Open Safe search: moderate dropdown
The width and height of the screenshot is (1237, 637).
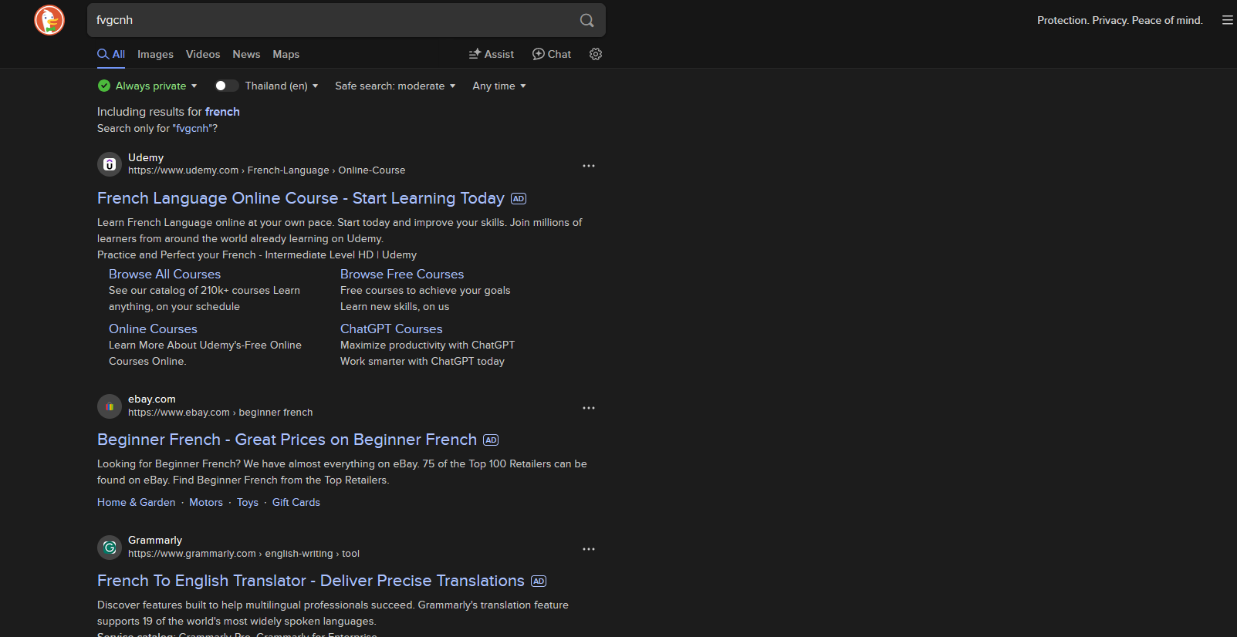coord(395,86)
